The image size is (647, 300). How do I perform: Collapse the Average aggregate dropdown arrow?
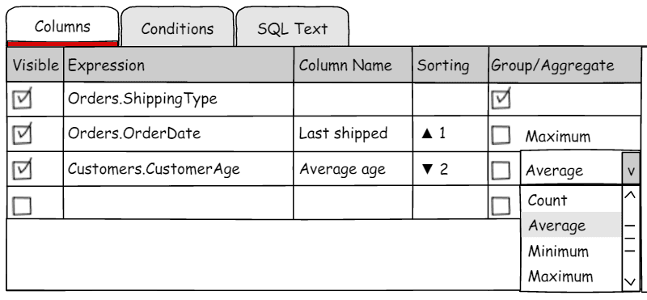(x=631, y=169)
